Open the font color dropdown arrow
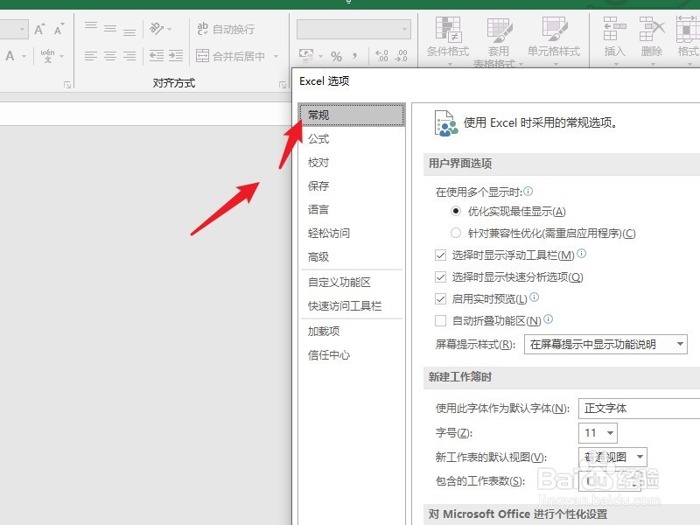The height and width of the screenshot is (525, 700). point(24,56)
